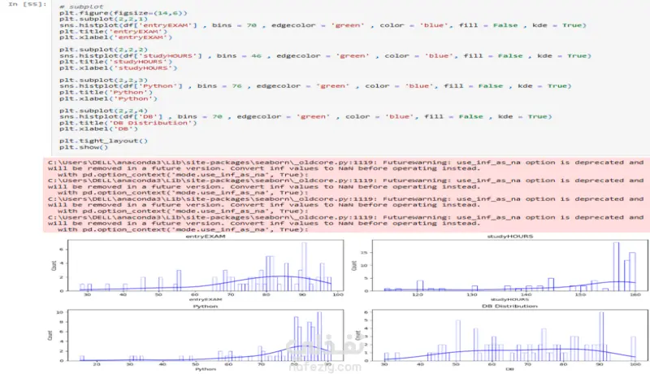Click the histplot line for df['Python']
650x374 pixels.
(x=315, y=86)
